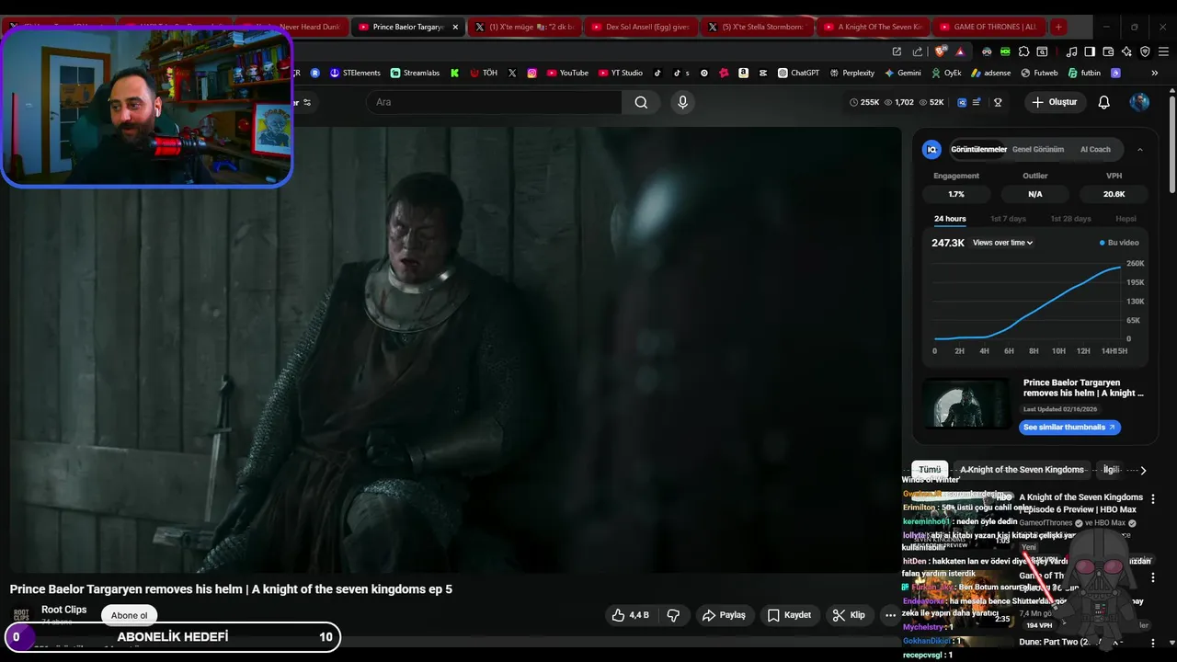Open the X (Twitter) bookmark icon
Viewport: 1177px width, 662px height.
point(512,73)
